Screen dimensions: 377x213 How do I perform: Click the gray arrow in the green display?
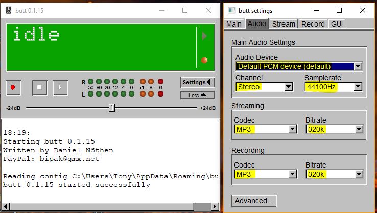(x=204, y=36)
